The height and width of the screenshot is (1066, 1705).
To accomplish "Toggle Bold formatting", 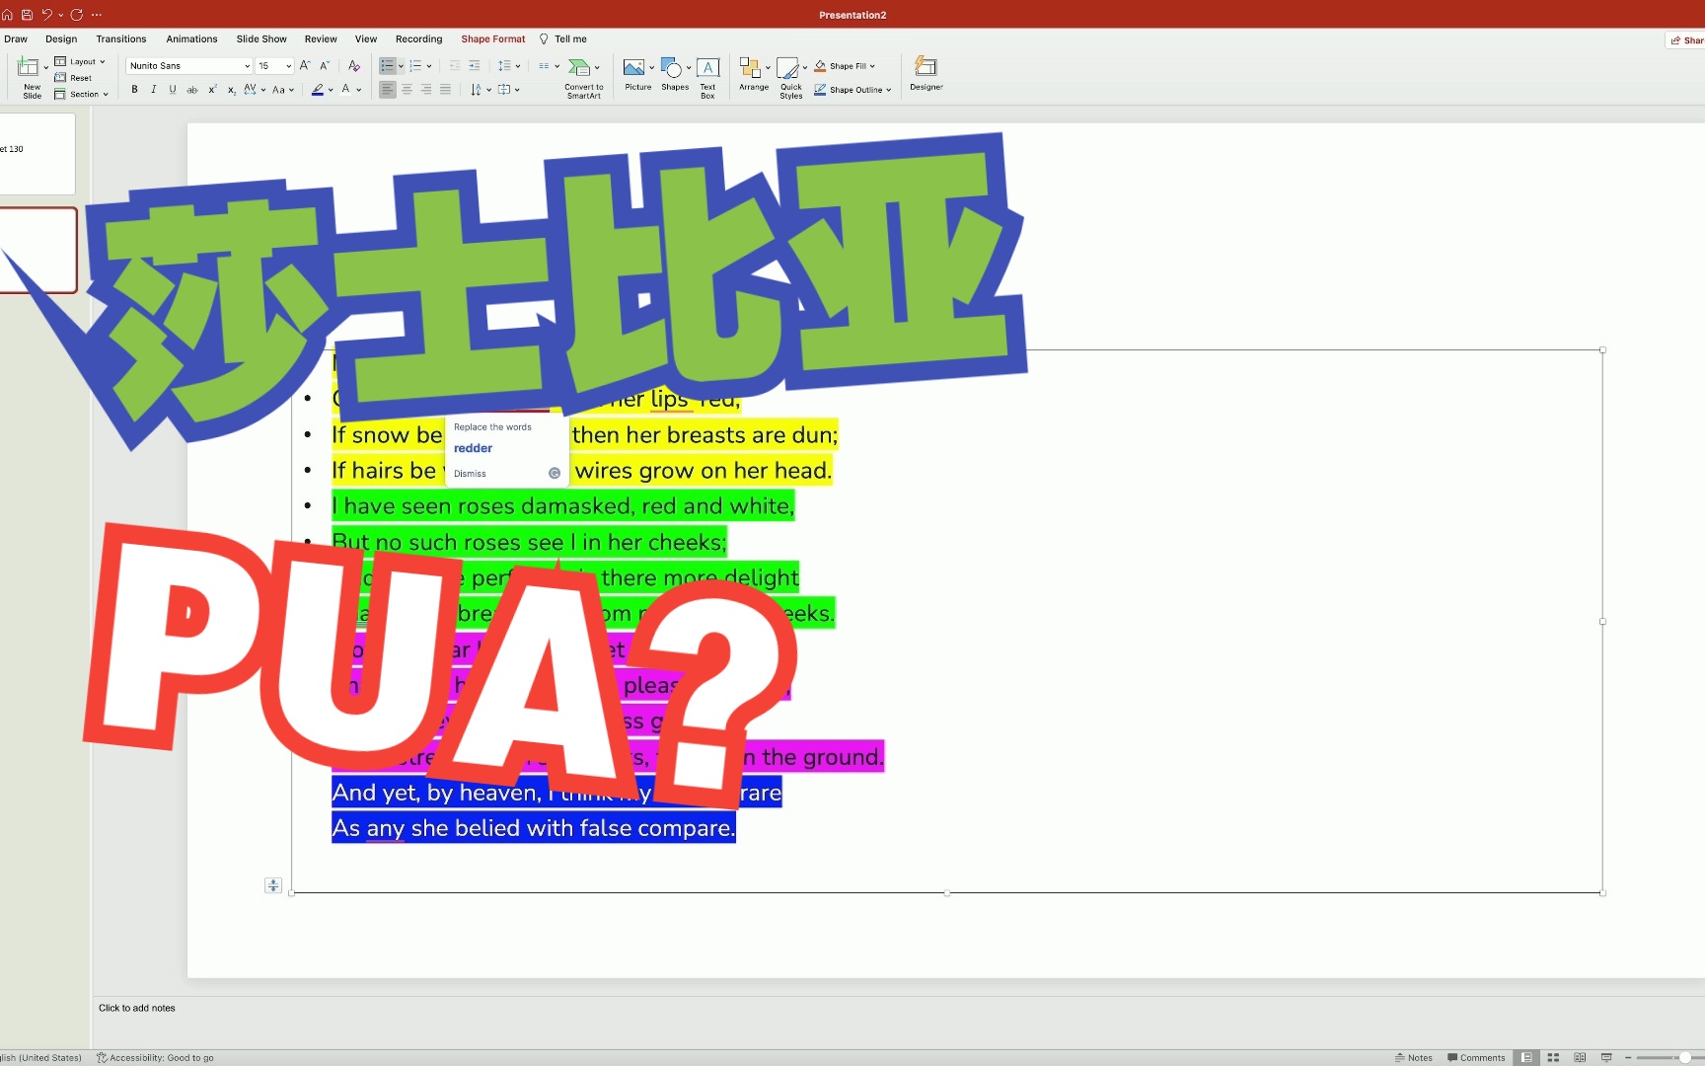I will [x=134, y=89].
